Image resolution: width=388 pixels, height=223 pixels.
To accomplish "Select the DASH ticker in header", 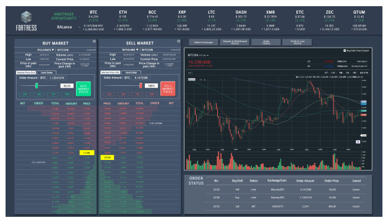I will pyautogui.click(x=241, y=12).
